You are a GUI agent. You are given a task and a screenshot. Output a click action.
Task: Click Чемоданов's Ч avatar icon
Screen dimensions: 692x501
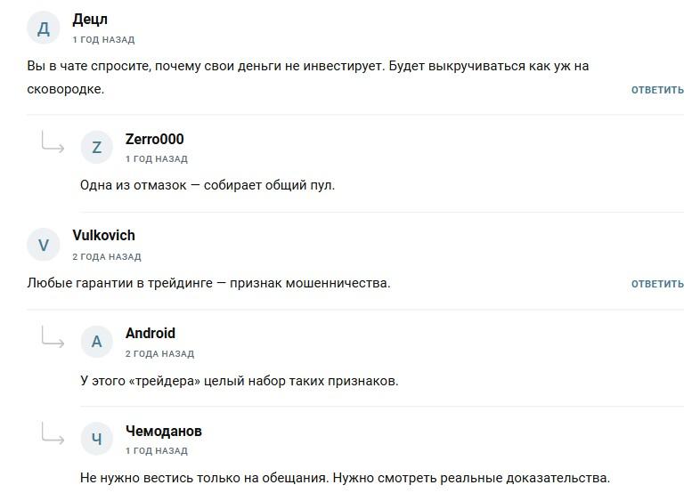pos(97,439)
